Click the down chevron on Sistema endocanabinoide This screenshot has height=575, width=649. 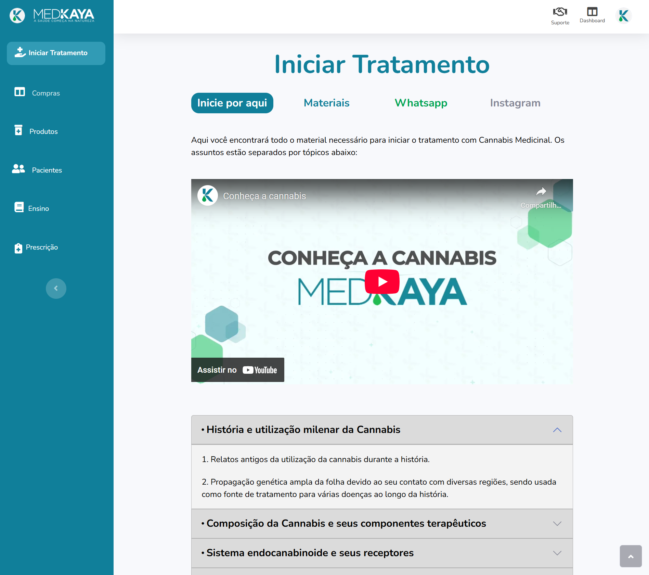point(557,553)
